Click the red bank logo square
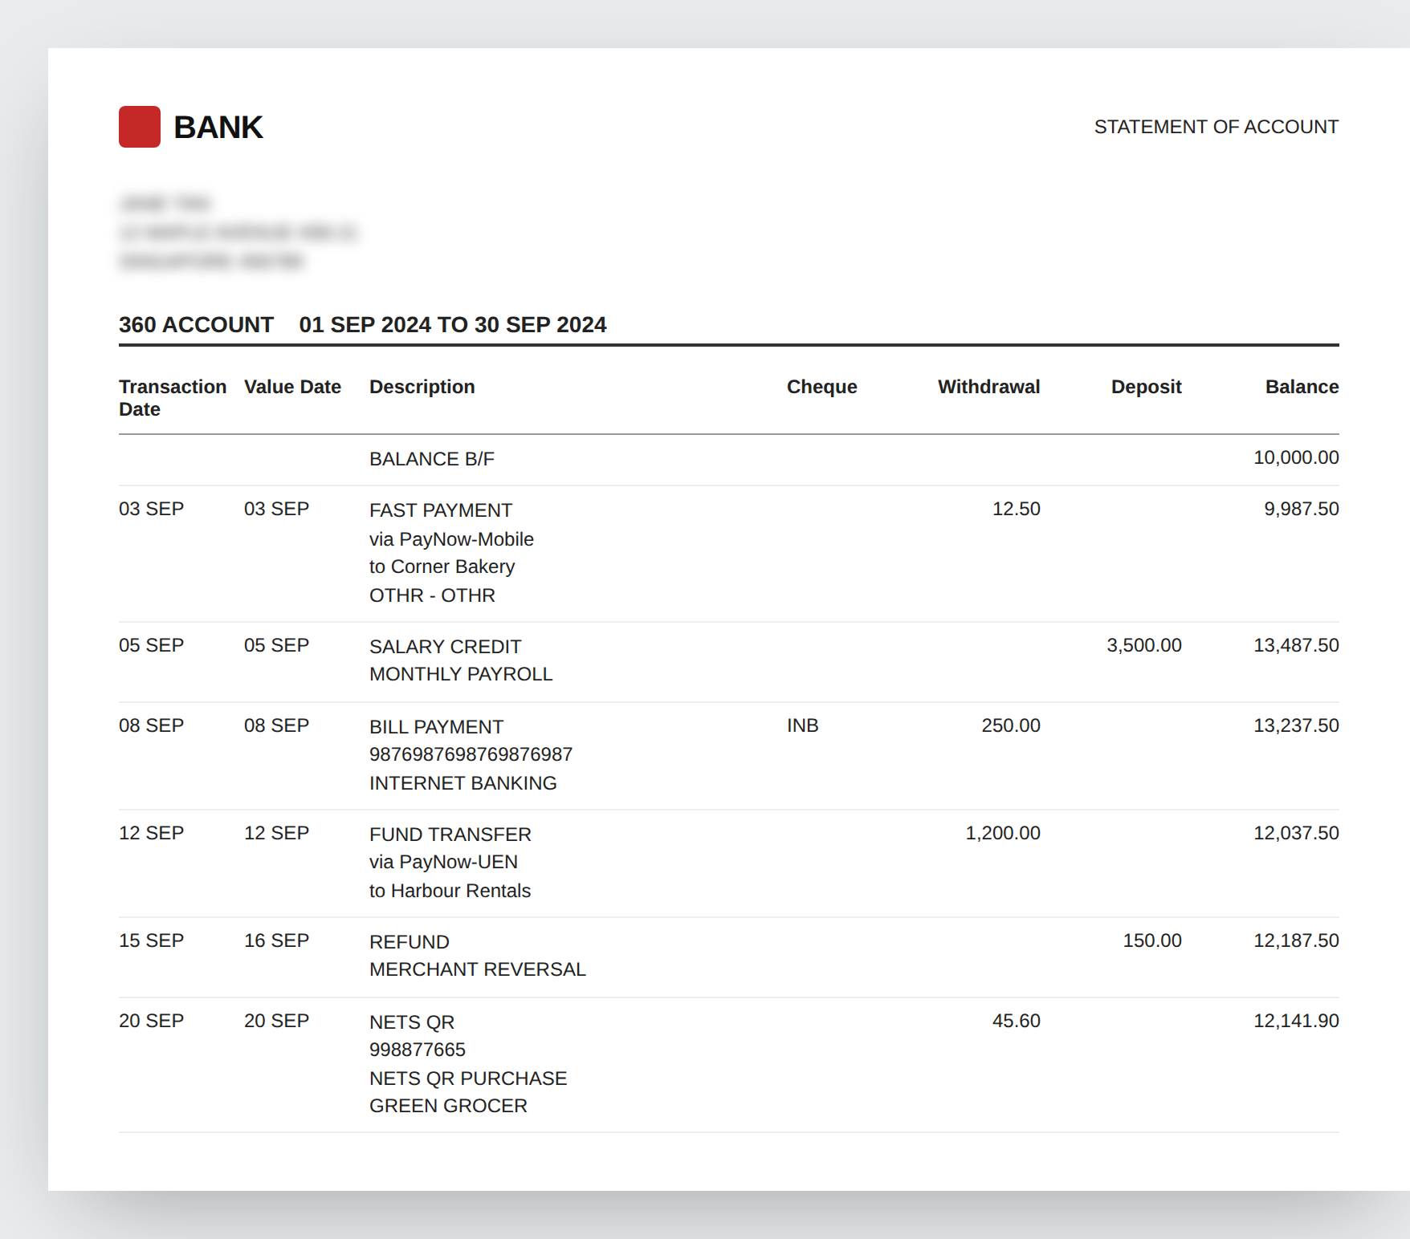 (x=140, y=127)
